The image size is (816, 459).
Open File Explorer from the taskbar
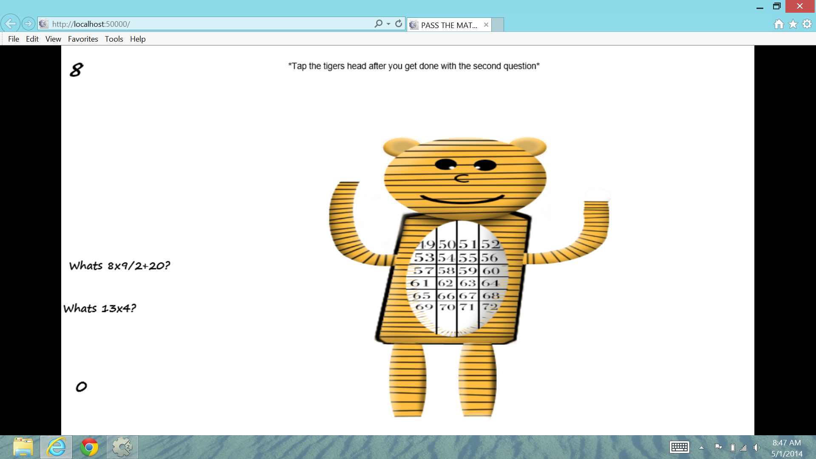23,447
